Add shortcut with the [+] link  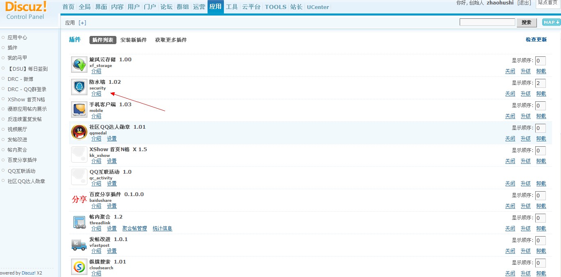[x=83, y=23]
